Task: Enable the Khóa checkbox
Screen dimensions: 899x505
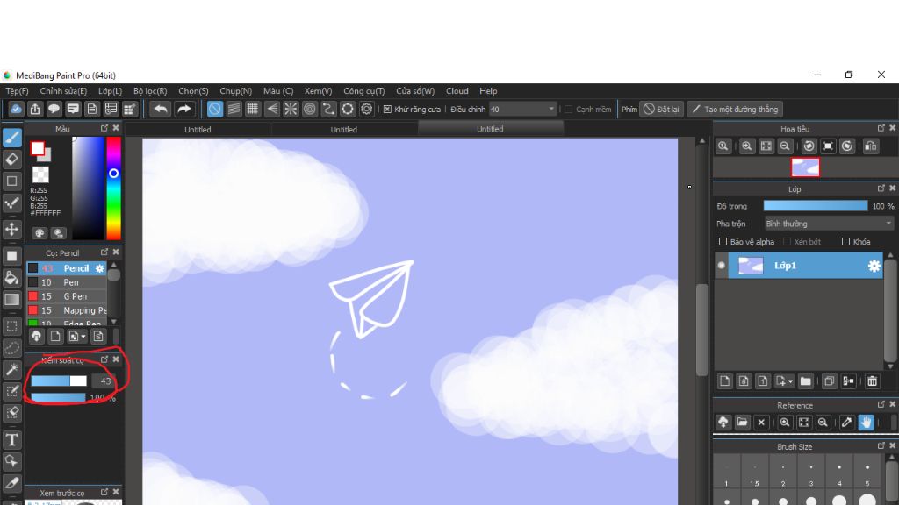Action: tap(845, 242)
